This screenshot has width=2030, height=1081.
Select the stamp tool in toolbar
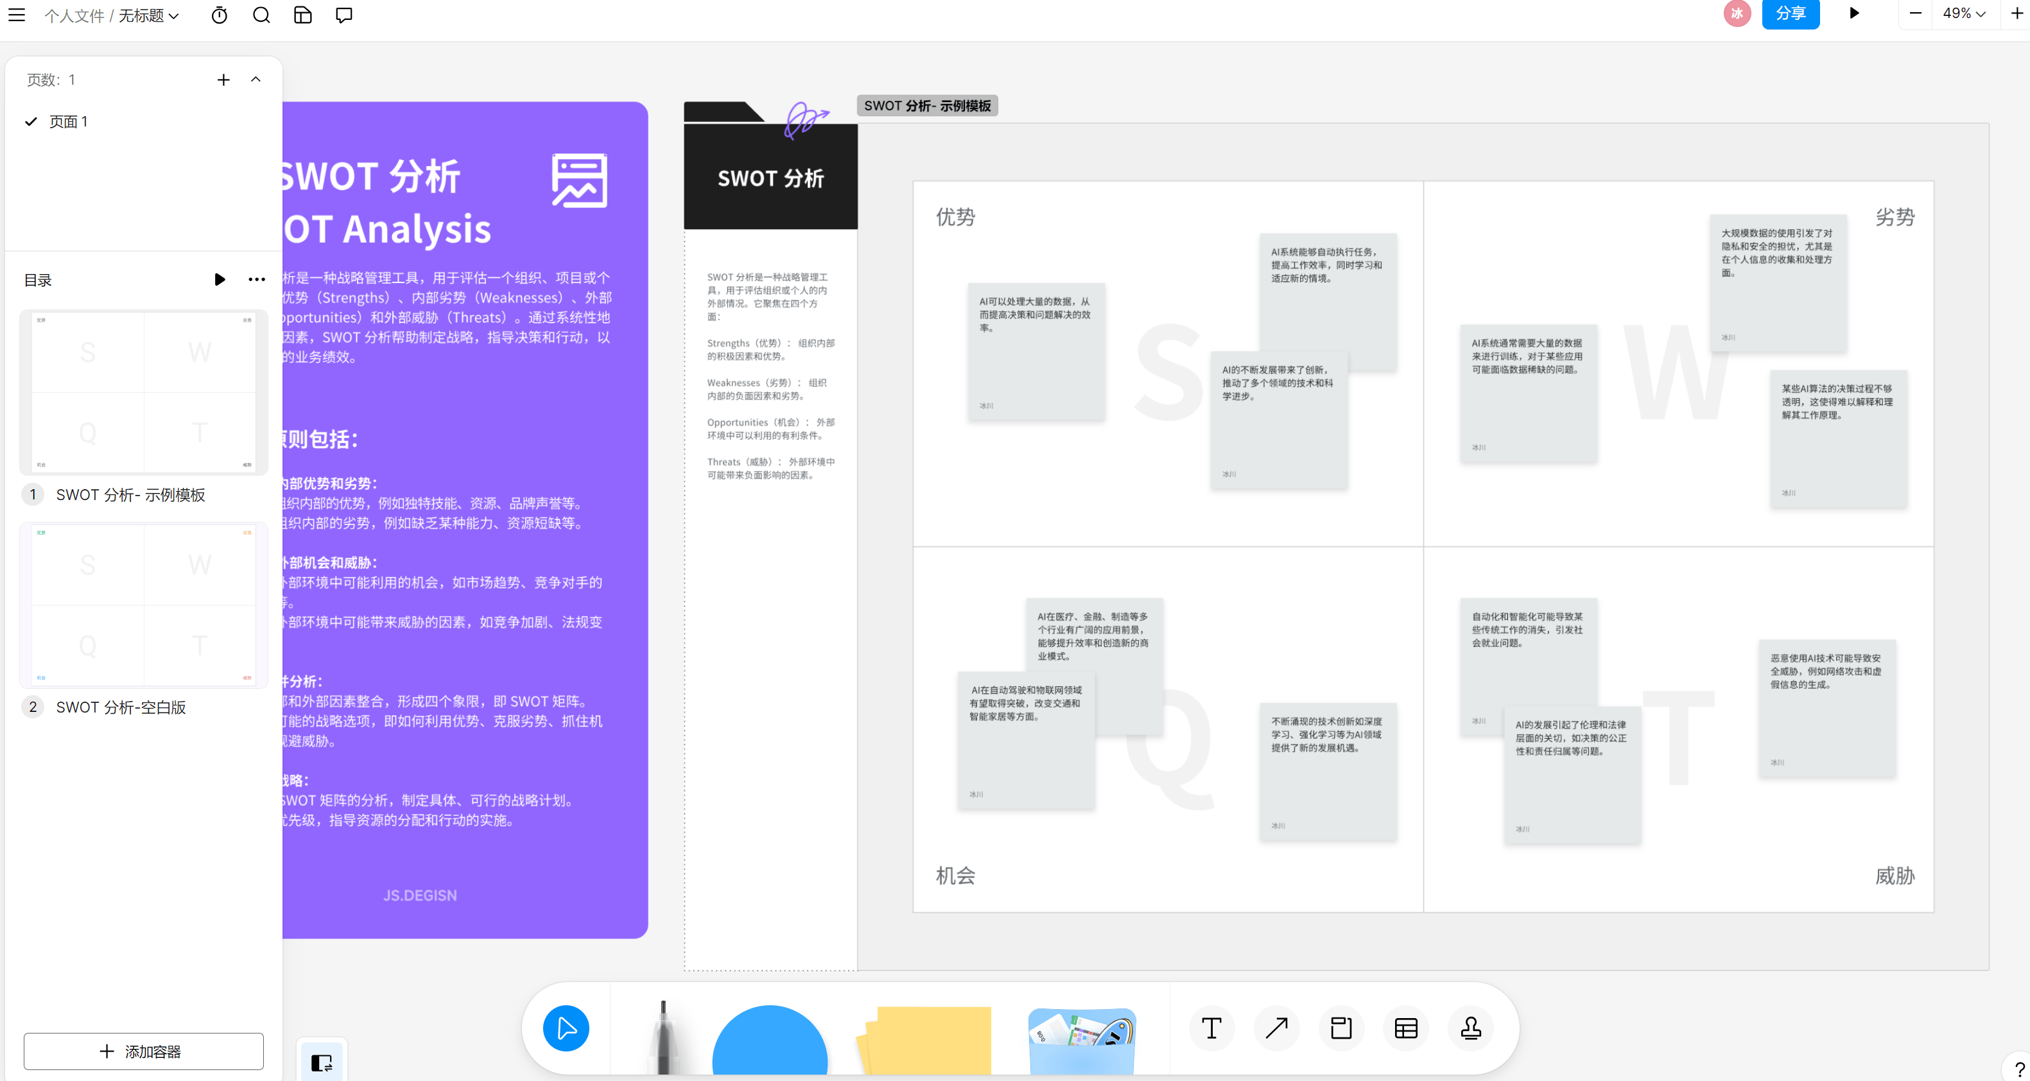click(x=1470, y=1028)
